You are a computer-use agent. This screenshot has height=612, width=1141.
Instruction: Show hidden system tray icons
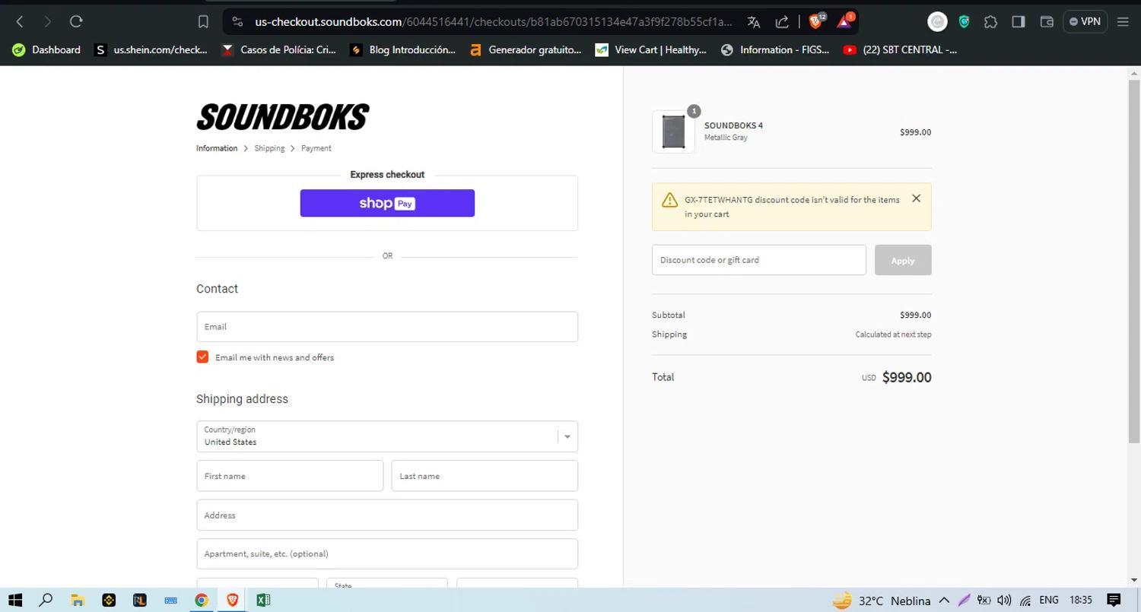click(x=944, y=600)
